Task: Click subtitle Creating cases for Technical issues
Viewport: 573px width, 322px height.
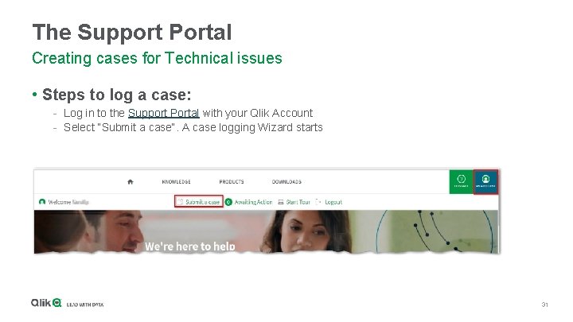Action: (x=157, y=58)
